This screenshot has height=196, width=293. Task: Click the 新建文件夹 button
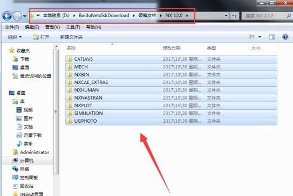click(x=71, y=37)
